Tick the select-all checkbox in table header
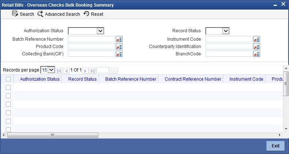The height and width of the screenshot is (154, 289). 8,79
